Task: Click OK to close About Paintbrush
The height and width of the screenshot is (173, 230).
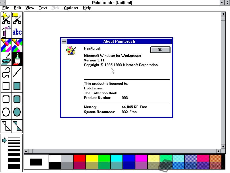Action: tap(160, 50)
